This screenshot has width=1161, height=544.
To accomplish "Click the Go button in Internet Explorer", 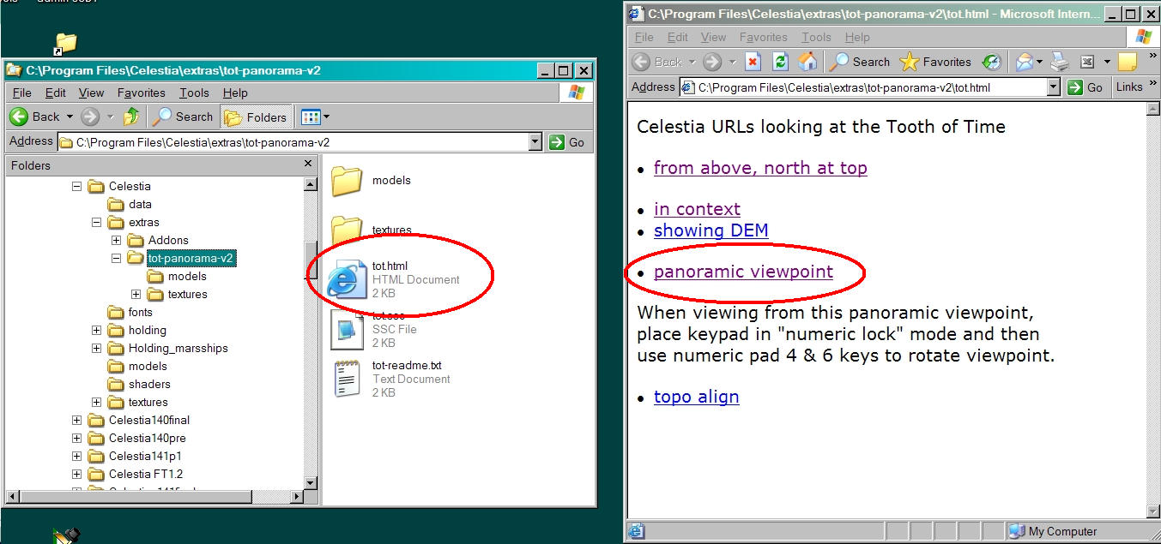I will (x=1085, y=87).
